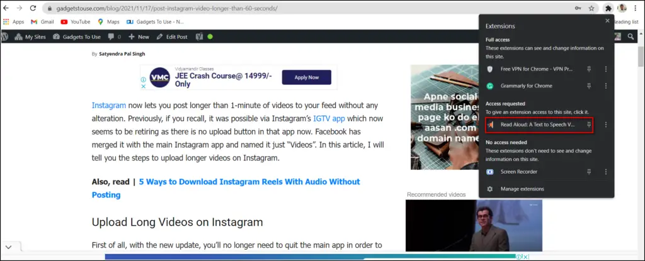Image resolution: width=645 pixels, height=261 pixels.
Task: Open the Instagram link in the article
Action: pyautogui.click(x=108, y=105)
